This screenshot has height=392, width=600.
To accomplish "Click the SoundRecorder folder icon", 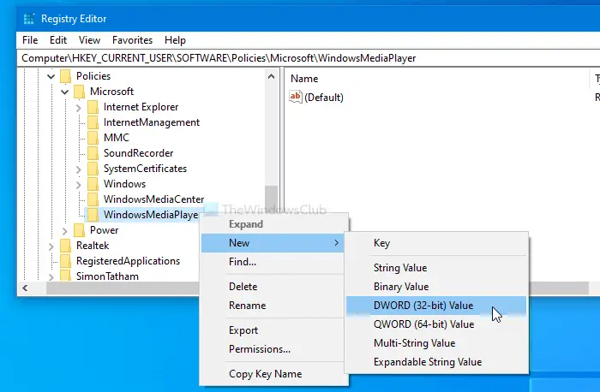I will (93, 153).
